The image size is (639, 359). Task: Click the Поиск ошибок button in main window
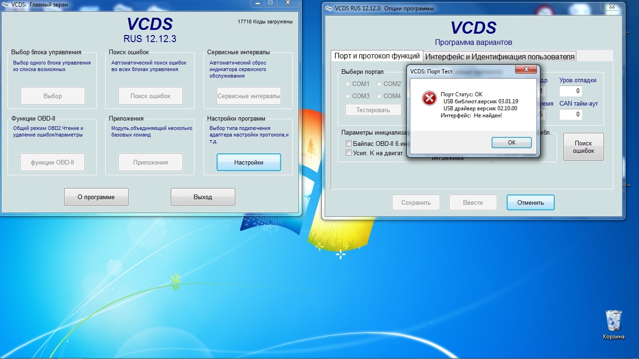click(151, 96)
